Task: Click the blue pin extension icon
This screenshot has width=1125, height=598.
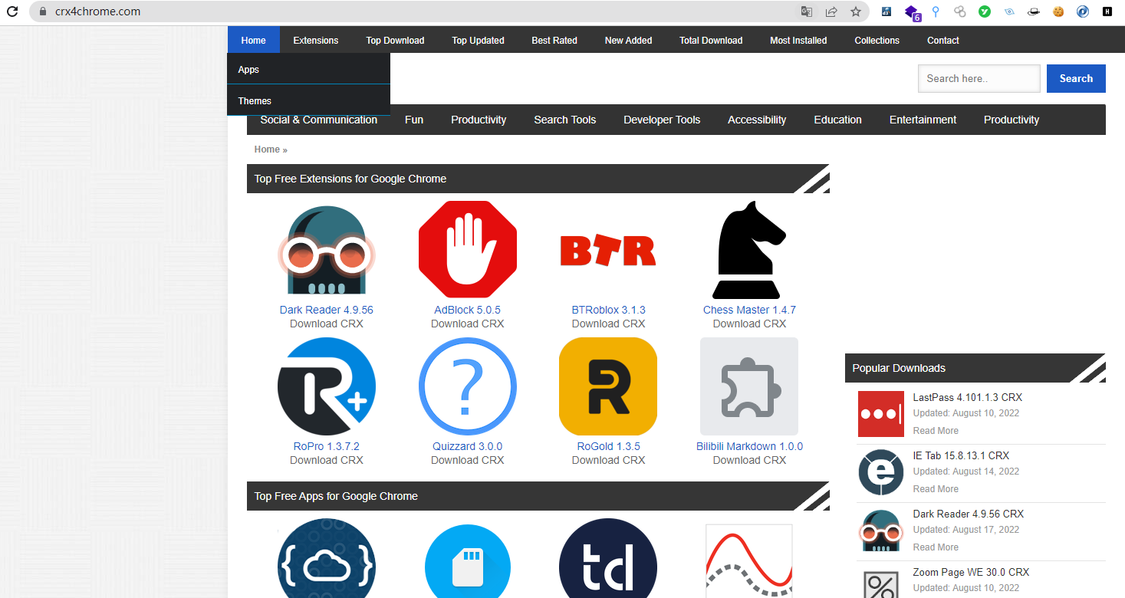Action: 936,11
